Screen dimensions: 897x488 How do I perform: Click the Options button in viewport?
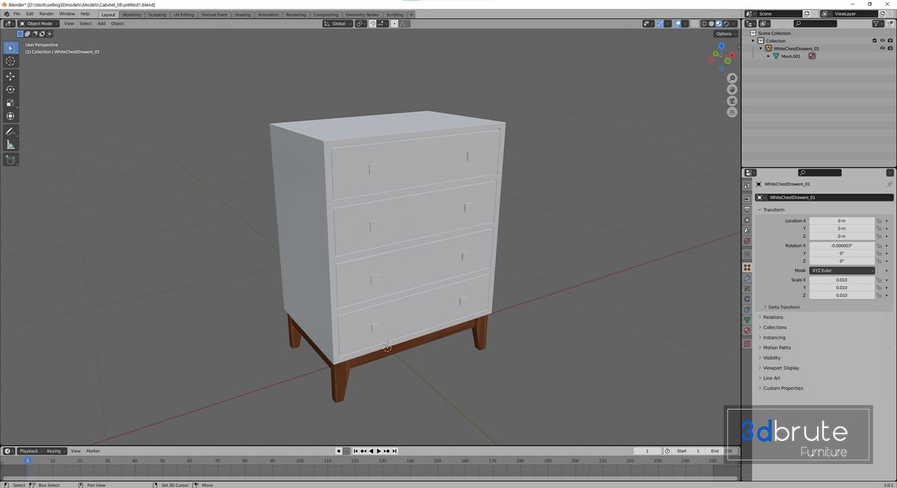[724, 34]
